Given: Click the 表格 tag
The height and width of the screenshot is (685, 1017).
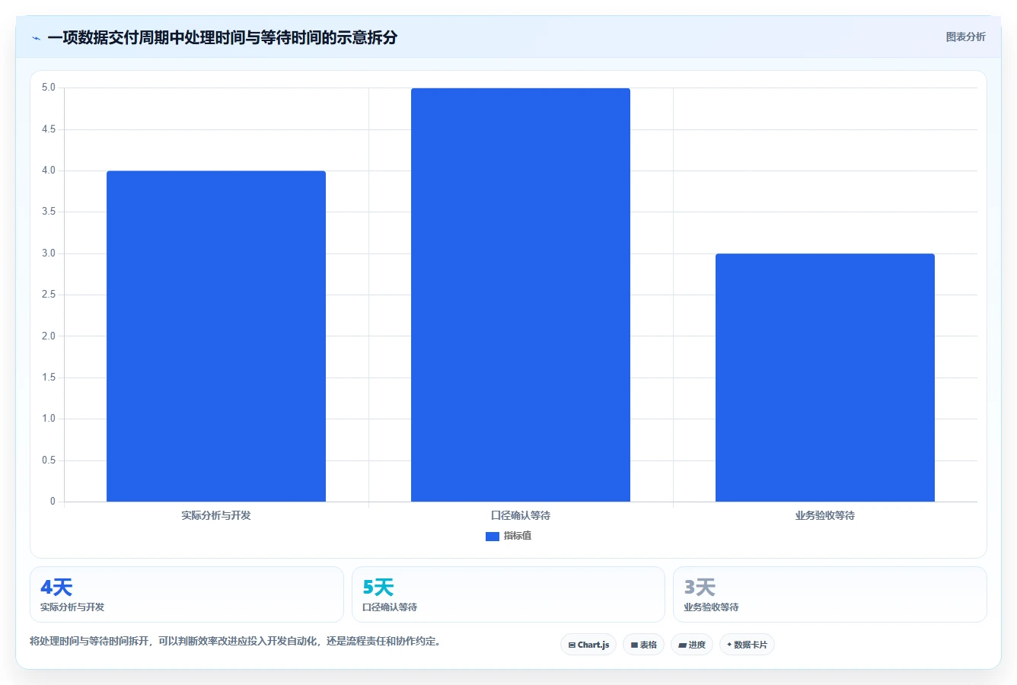Looking at the screenshot, I should [643, 645].
